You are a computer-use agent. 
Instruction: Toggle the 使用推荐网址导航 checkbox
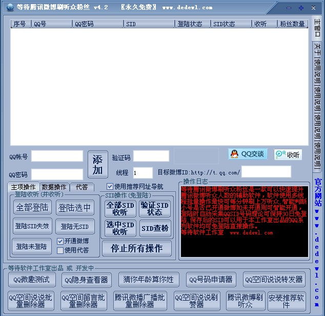(x=110, y=186)
